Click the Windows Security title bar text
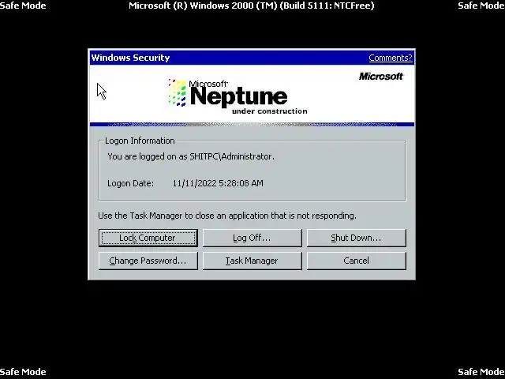The image size is (505, 379). (130, 58)
